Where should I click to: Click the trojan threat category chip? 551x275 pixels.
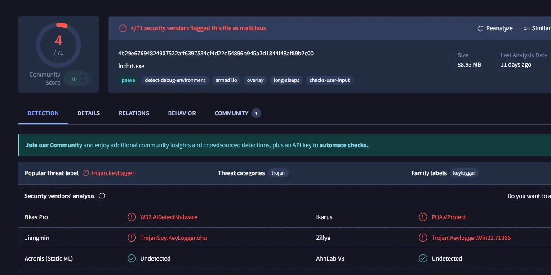[x=278, y=173]
